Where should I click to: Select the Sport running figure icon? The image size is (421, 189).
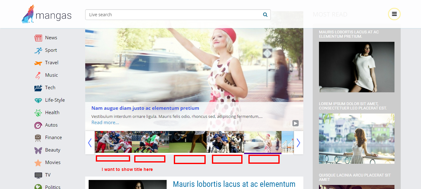(38, 50)
